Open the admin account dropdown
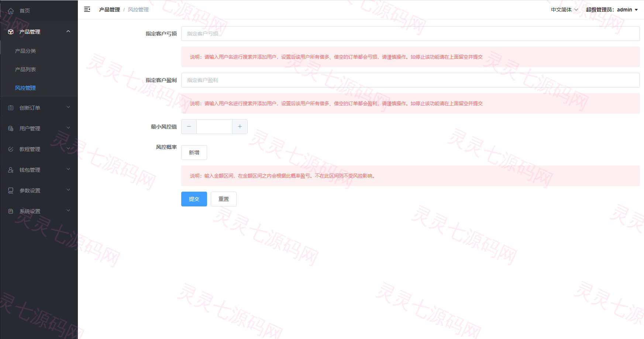The width and height of the screenshot is (644, 339). click(612, 10)
